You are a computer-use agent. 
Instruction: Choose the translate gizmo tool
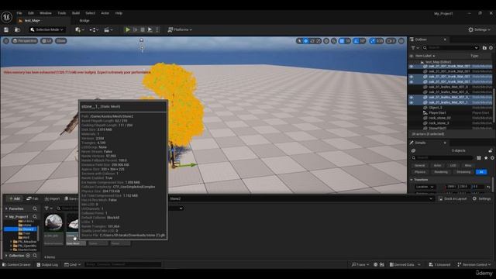click(x=306, y=41)
